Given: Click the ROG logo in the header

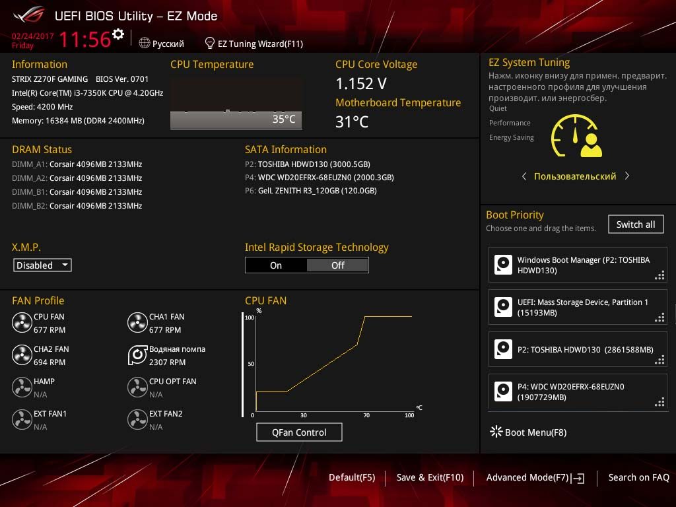Looking at the screenshot, I should 29,15.
